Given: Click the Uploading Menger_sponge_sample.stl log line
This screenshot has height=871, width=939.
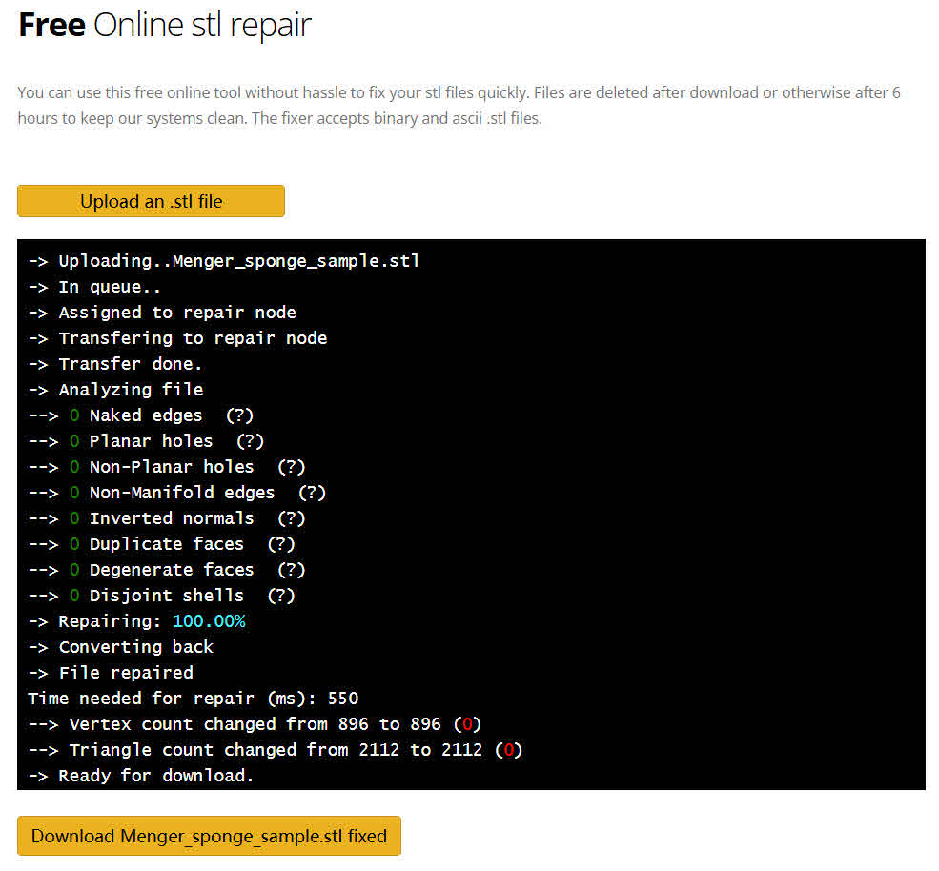Looking at the screenshot, I should (224, 261).
